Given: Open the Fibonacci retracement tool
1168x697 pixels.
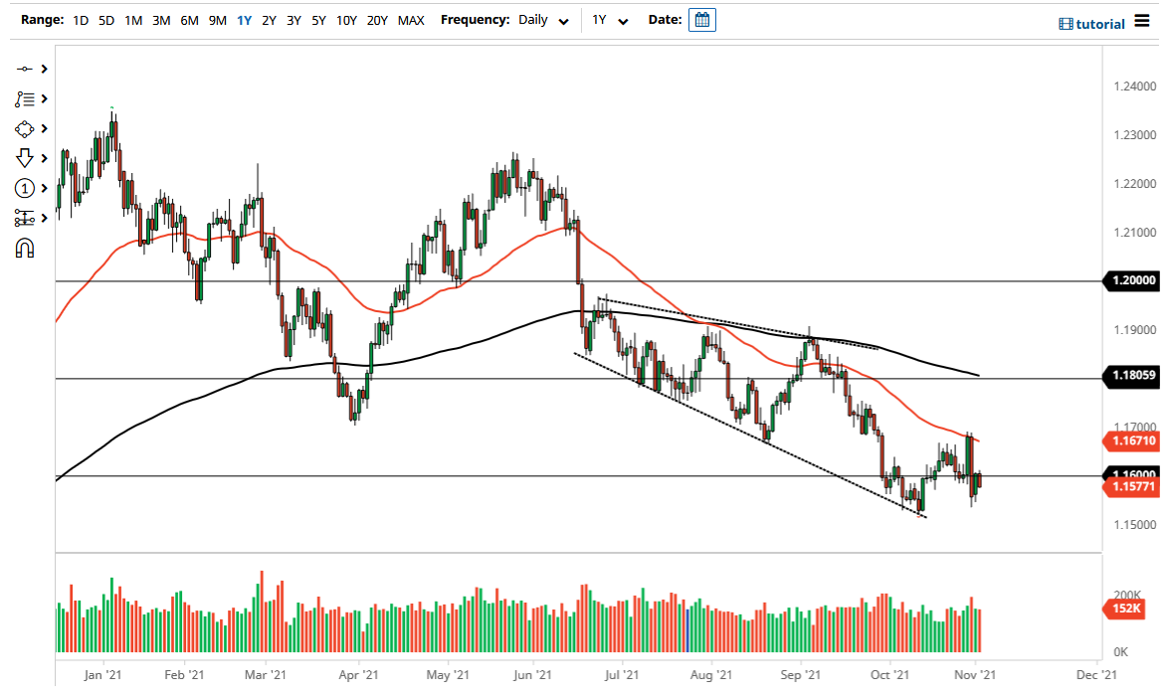Looking at the screenshot, I should point(24,98).
